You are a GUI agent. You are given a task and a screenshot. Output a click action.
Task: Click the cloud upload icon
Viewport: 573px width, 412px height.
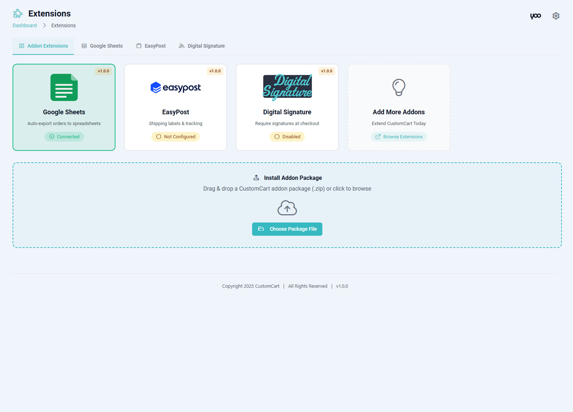pyautogui.click(x=287, y=208)
